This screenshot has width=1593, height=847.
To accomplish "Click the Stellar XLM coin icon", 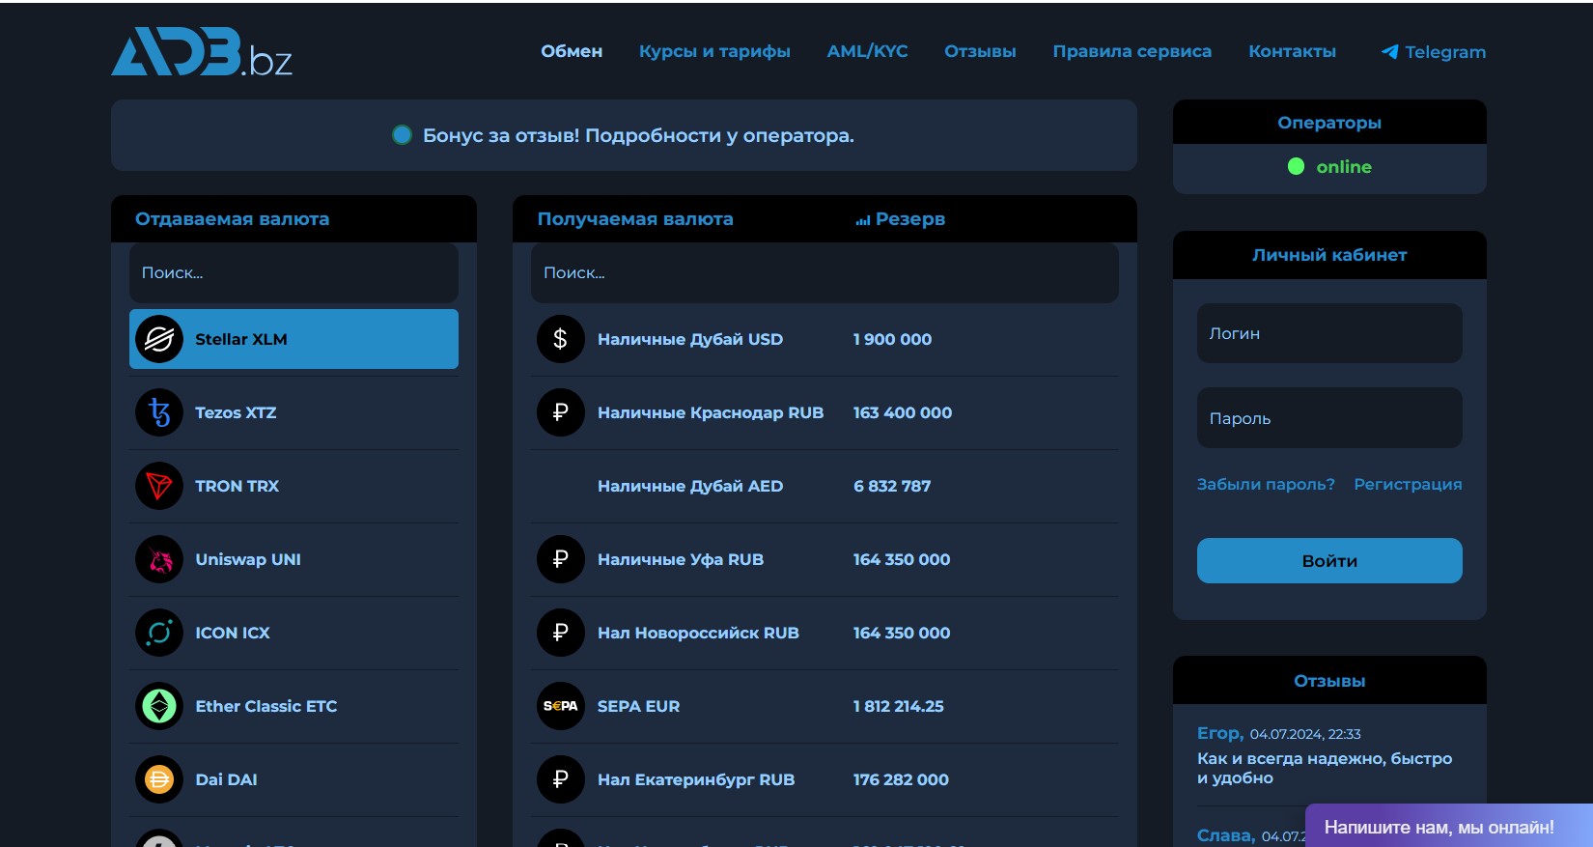I will pos(159,339).
